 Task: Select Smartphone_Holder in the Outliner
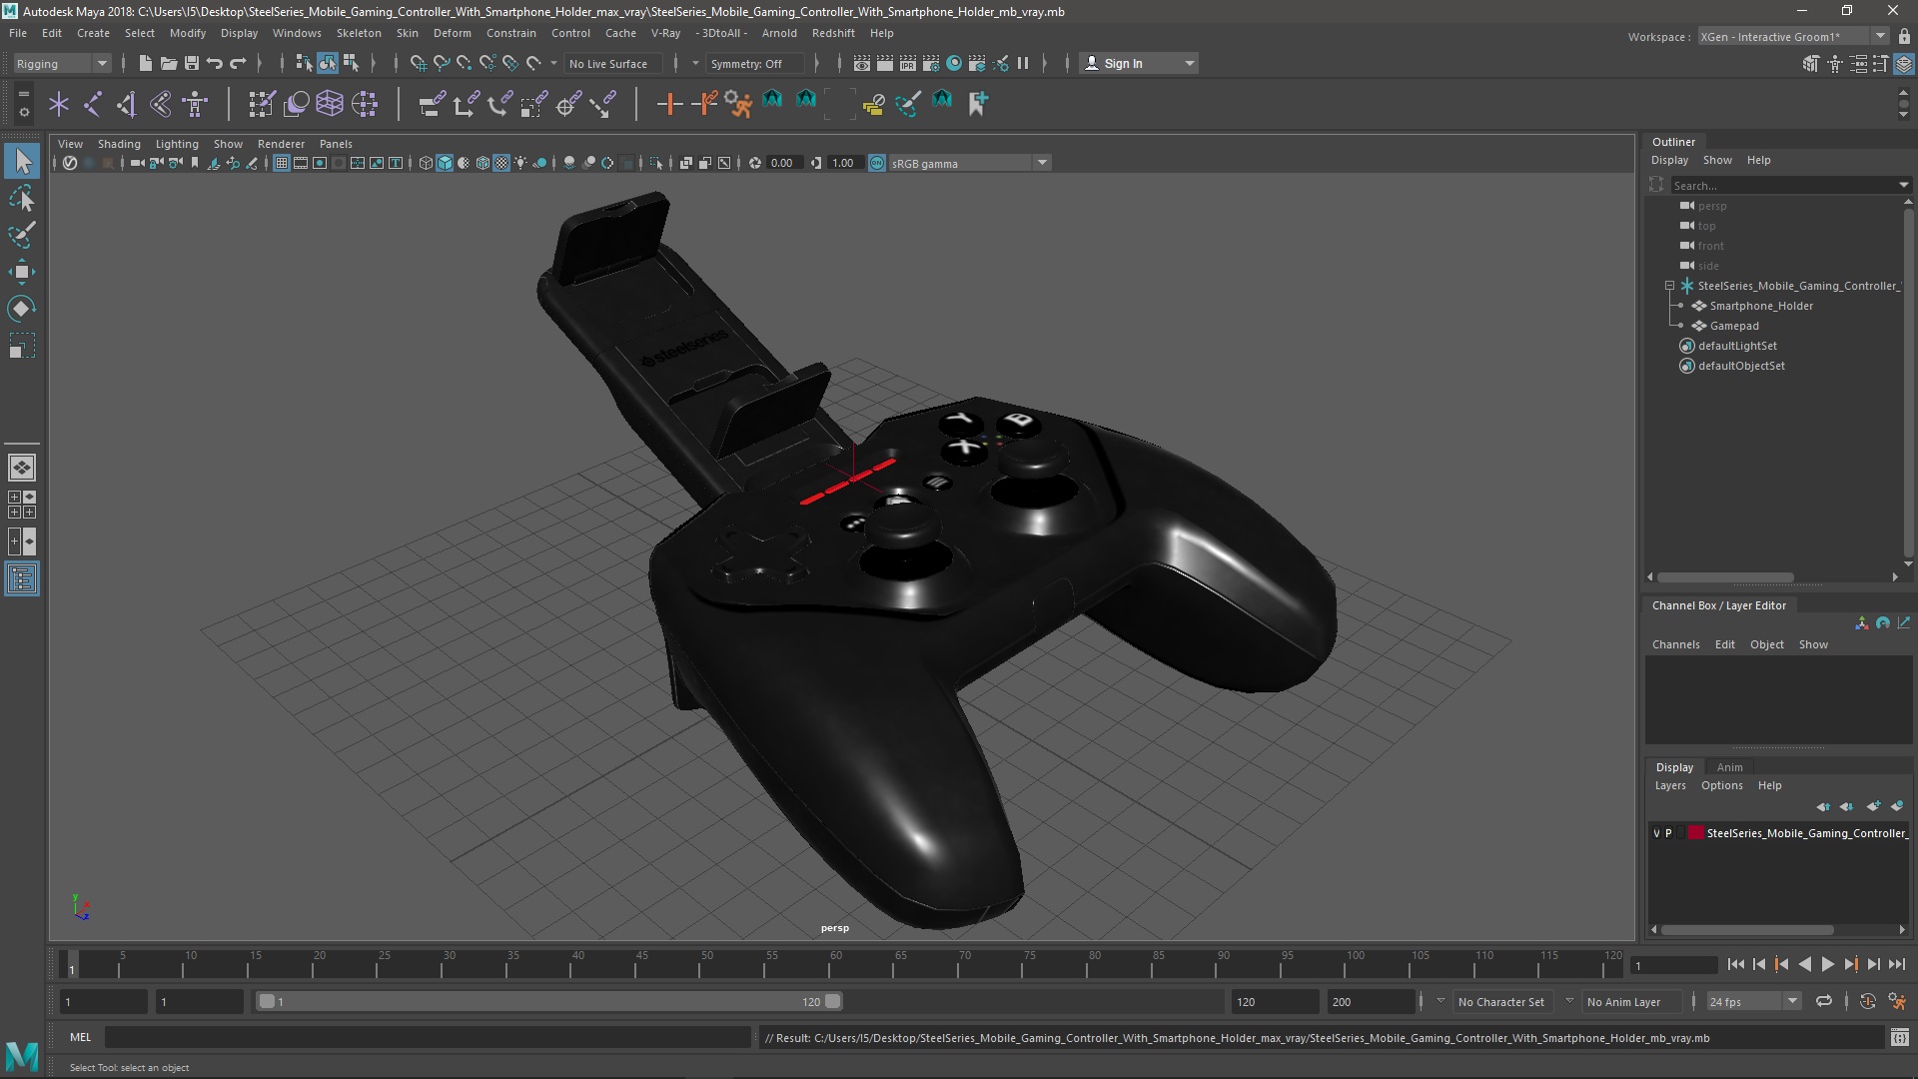(1761, 306)
